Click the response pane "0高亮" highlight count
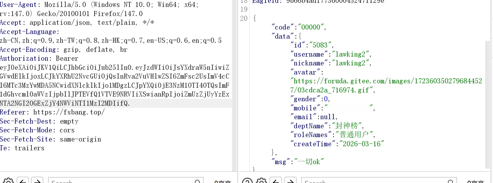493x183 pixels. click(475, 181)
